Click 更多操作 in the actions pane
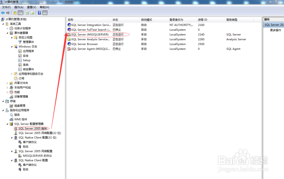Image resolution: width=284 pixels, height=179 pixels. point(275,30)
